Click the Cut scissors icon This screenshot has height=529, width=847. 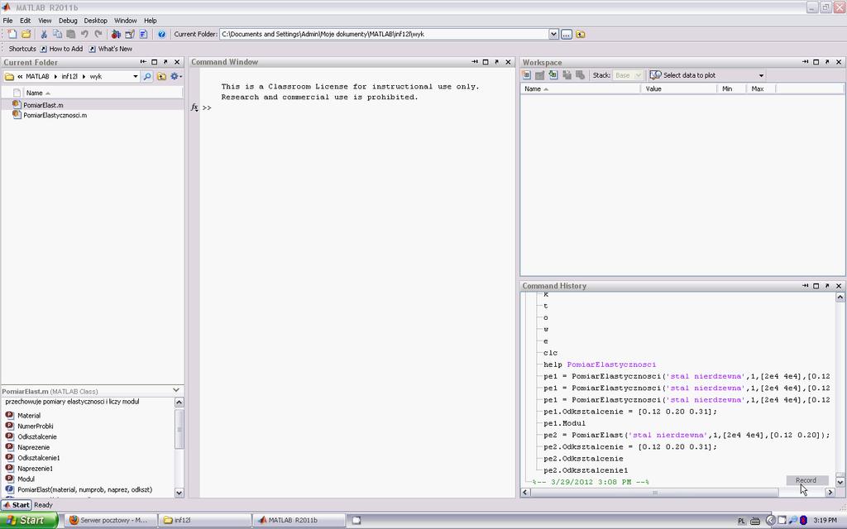(x=44, y=34)
